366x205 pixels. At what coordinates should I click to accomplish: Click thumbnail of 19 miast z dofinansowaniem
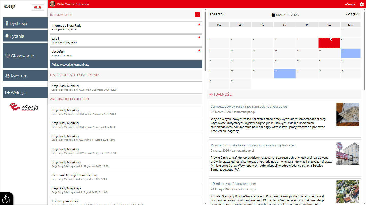[x=347, y=192]
